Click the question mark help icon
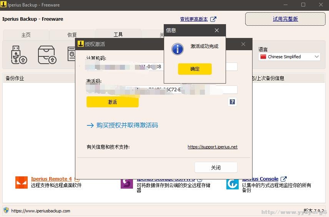Viewport: 329px width, 217px height. pyautogui.click(x=232, y=102)
